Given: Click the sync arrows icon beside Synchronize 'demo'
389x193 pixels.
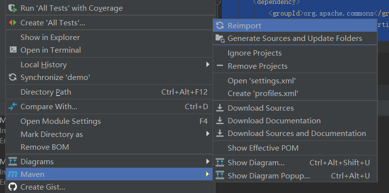Looking at the screenshot, I should pos(13,77).
